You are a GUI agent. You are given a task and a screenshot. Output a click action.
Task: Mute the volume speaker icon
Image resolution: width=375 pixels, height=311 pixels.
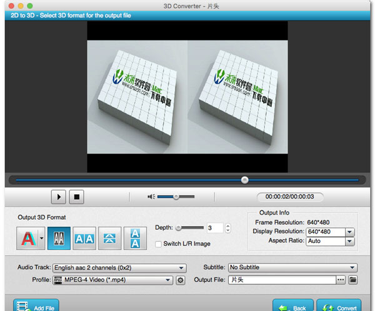151,197
